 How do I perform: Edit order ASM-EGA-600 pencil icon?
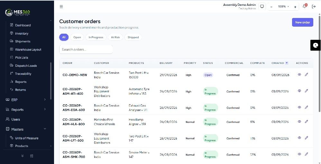tap(306, 107)
